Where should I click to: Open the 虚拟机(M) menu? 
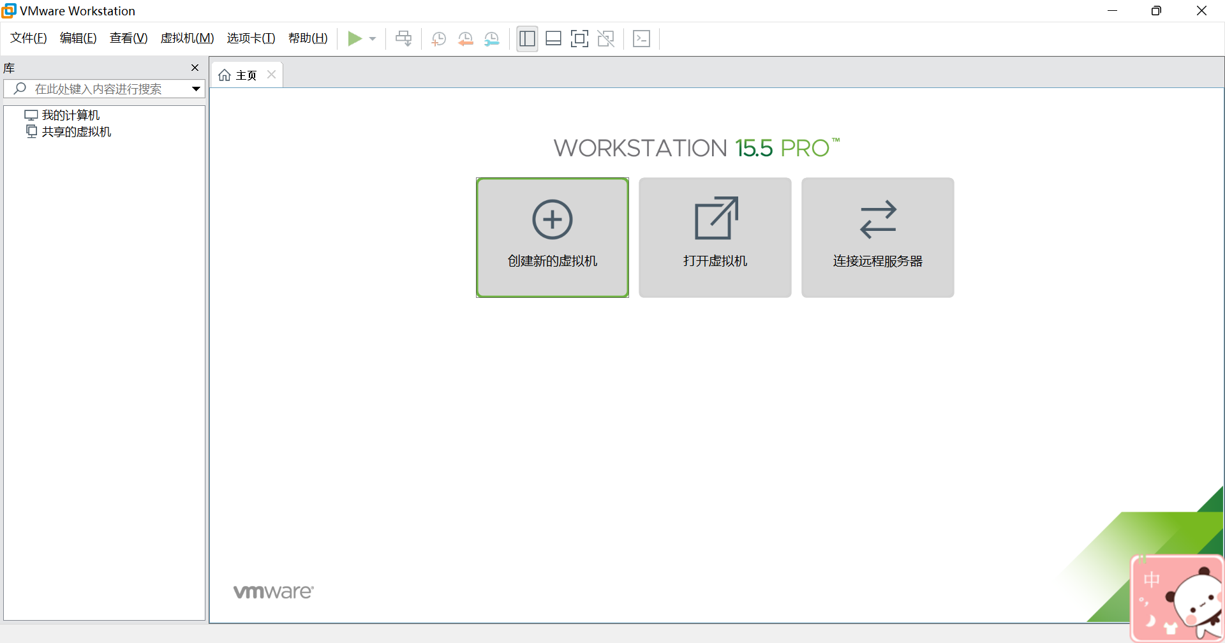[187, 38]
